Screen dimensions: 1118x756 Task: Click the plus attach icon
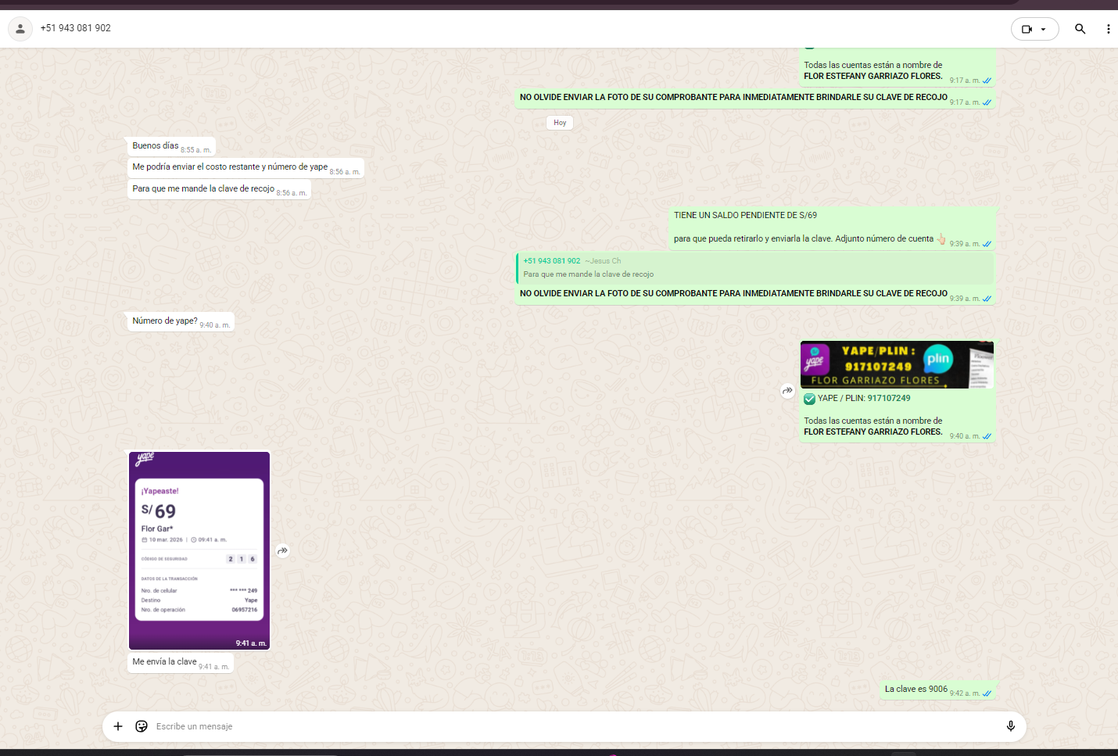[x=118, y=726]
